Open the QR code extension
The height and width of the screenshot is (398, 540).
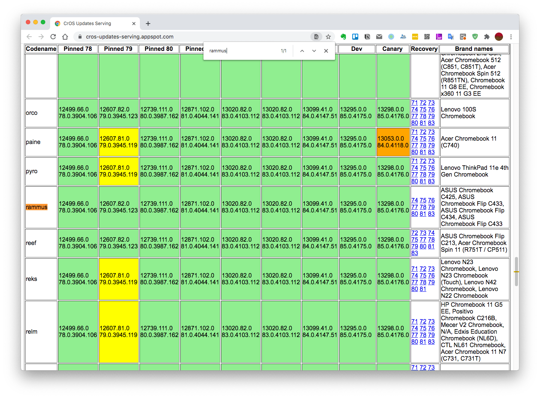[427, 37]
